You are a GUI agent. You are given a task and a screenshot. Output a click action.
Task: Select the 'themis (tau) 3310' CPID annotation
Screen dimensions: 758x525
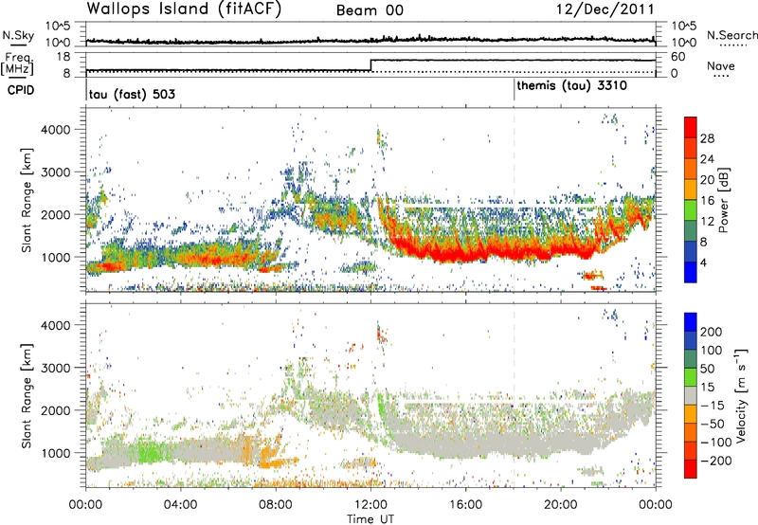(x=572, y=86)
